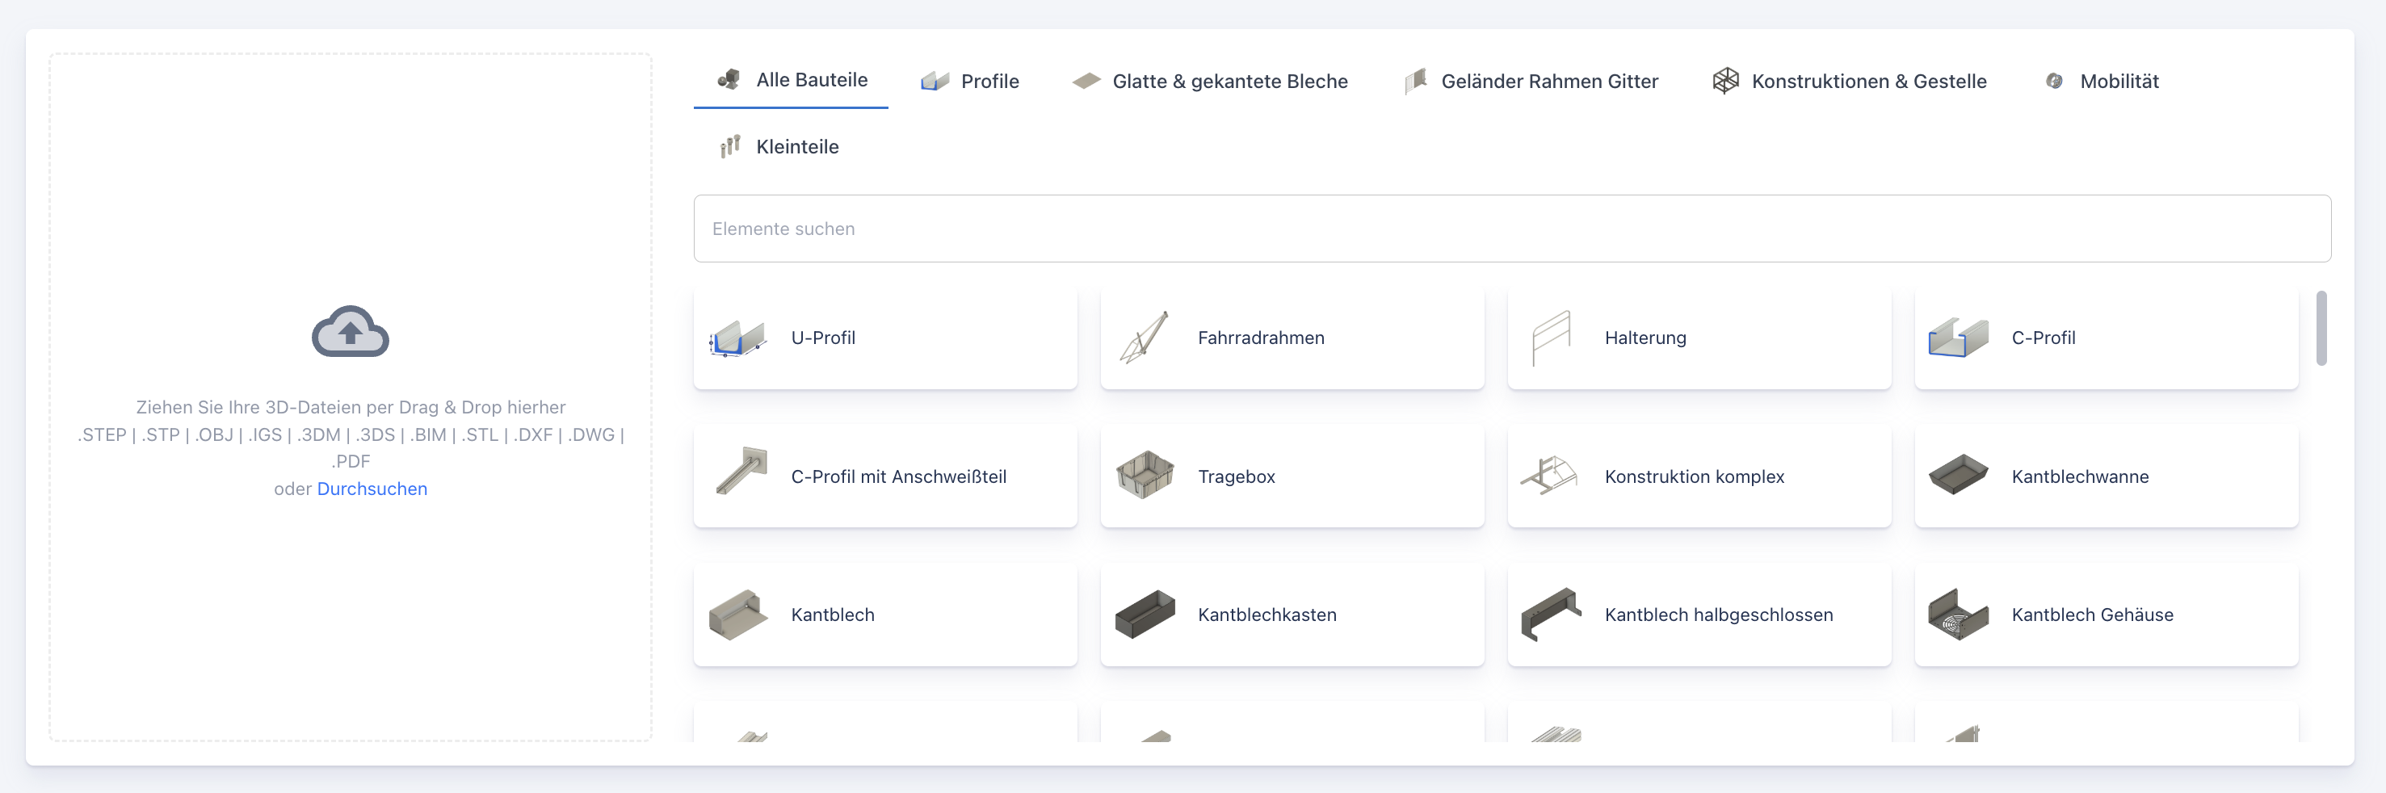This screenshot has height=793, width=2386.
Task: Open the Glatte & gekantete Bleche tab
Action: coord(1210,82)
